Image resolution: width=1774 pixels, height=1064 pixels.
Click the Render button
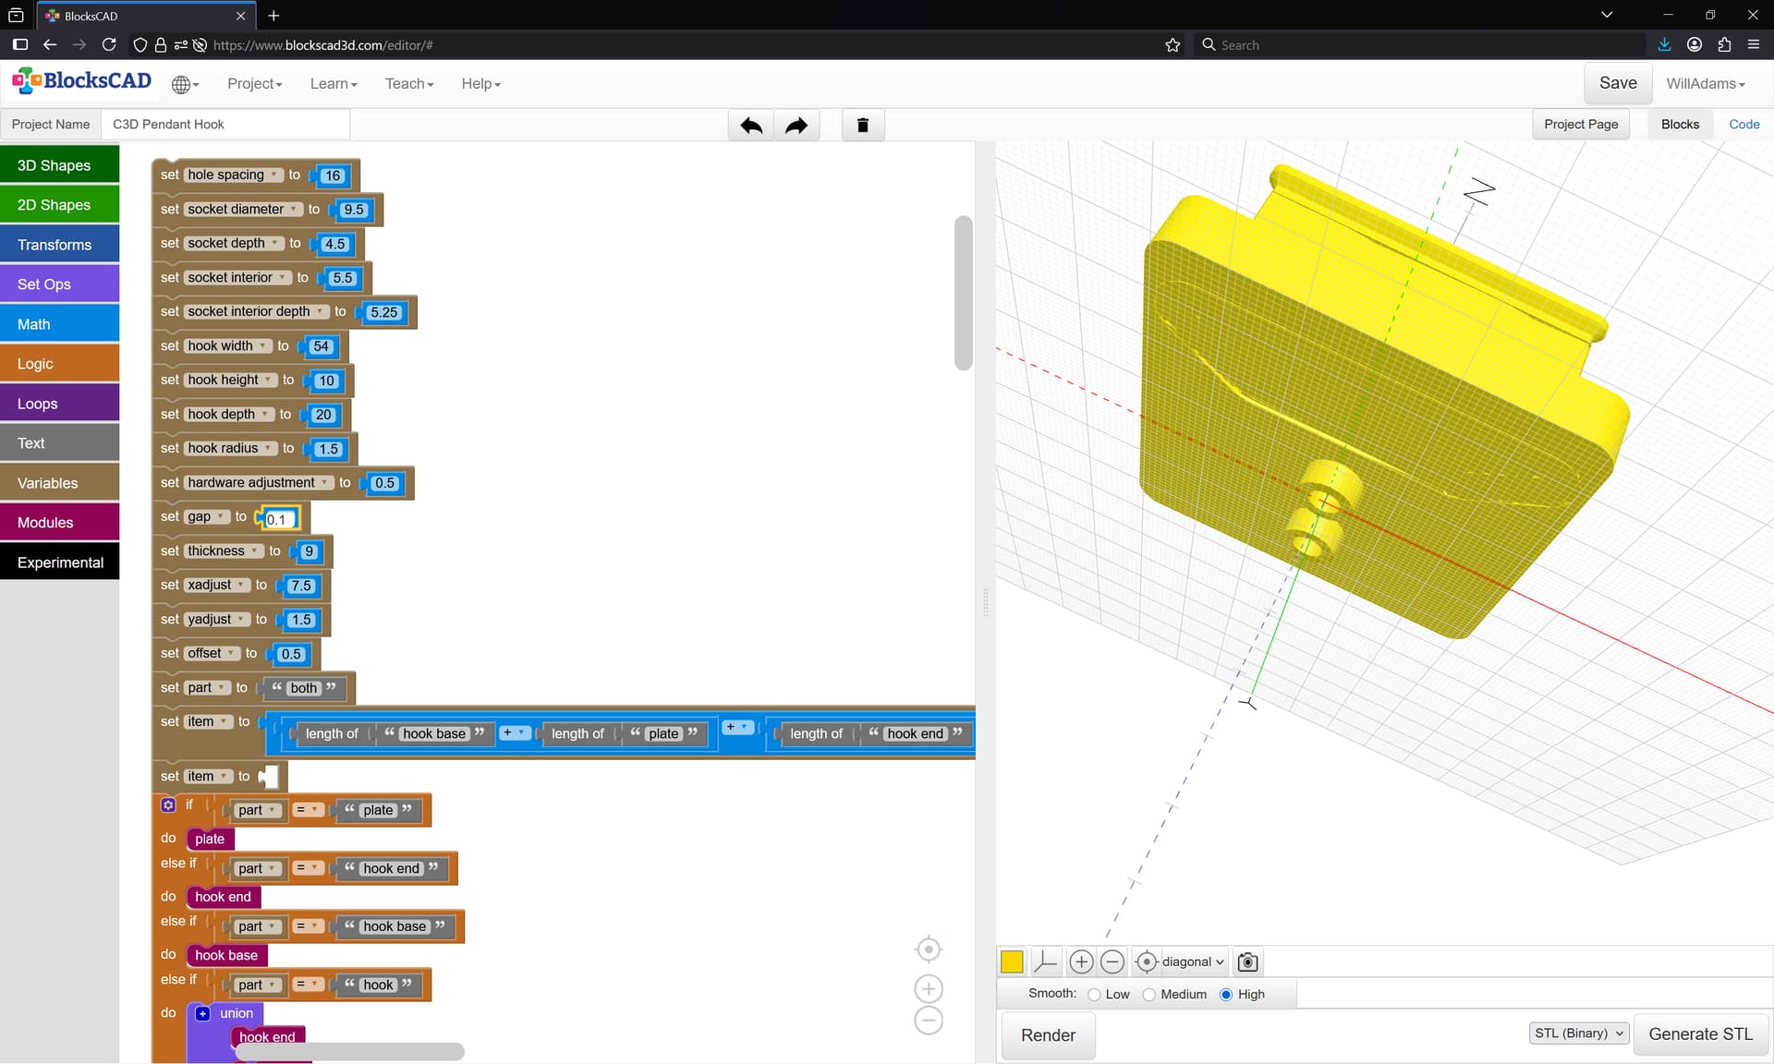[x=1048, y=1035]
